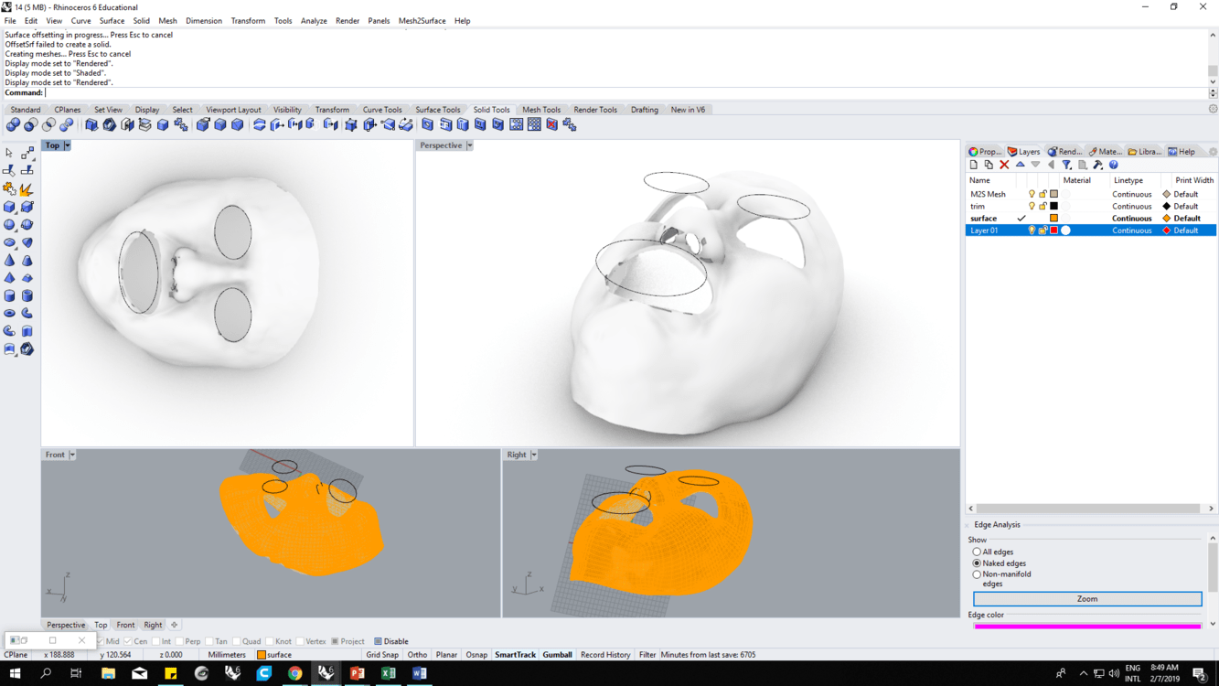Open the layers panel gear options icon
The width and height of the screenshot is (1219, 686).
pos(1213,152)
